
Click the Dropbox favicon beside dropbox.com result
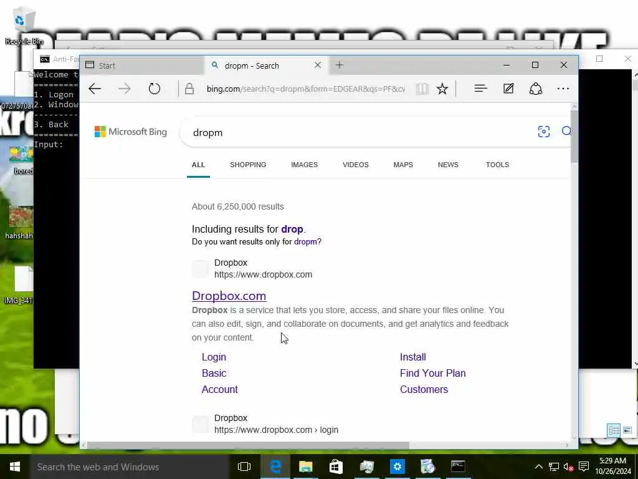coord(200,269)
